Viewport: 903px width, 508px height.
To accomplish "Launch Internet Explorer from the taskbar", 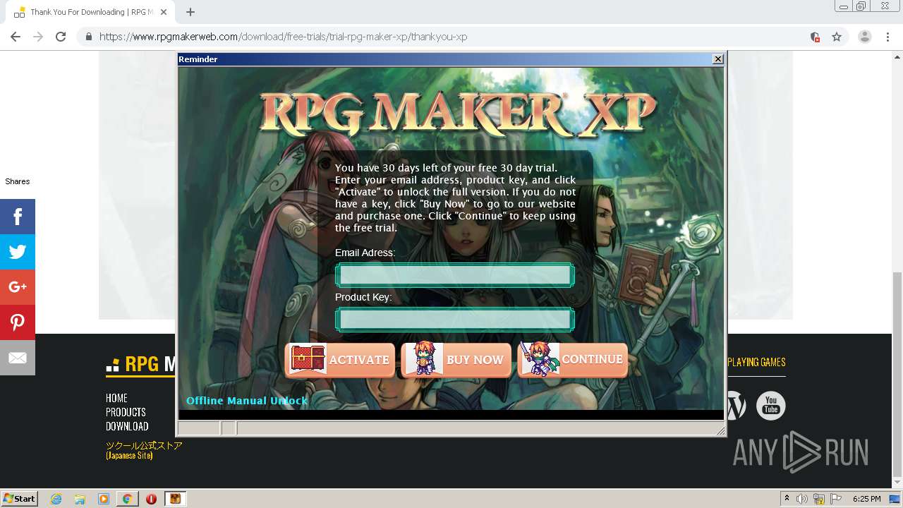I will pyautogui.click(x=56, y=499).
